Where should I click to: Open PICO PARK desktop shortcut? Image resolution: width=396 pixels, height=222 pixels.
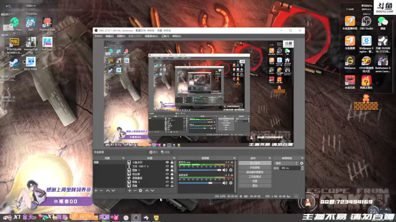coord(31,64)
